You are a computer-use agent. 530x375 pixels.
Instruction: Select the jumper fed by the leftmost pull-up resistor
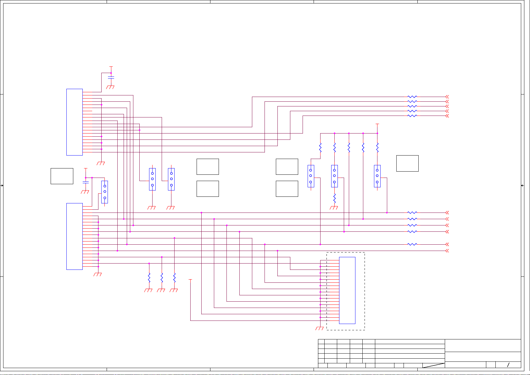[x=311, y=176]
